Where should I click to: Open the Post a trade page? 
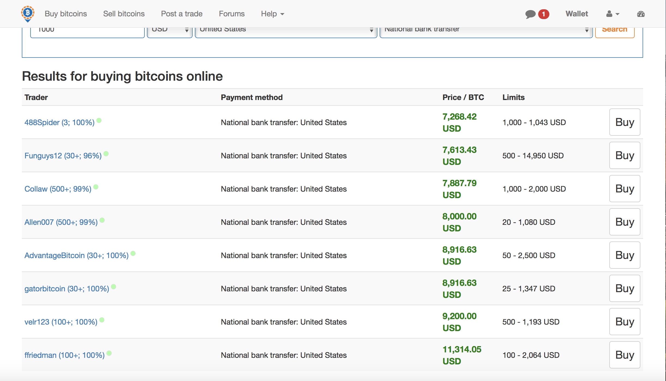[x=181, y=14]
